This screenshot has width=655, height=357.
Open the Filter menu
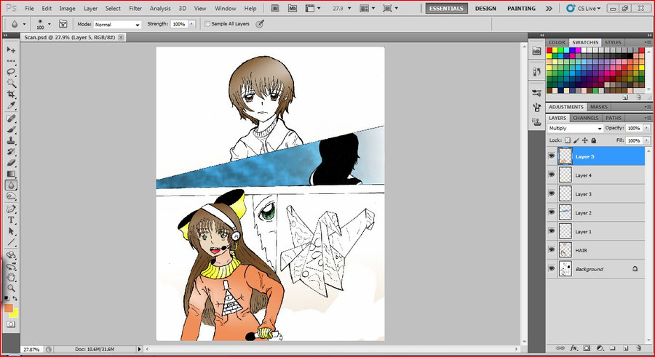click(x=135, y=8)
